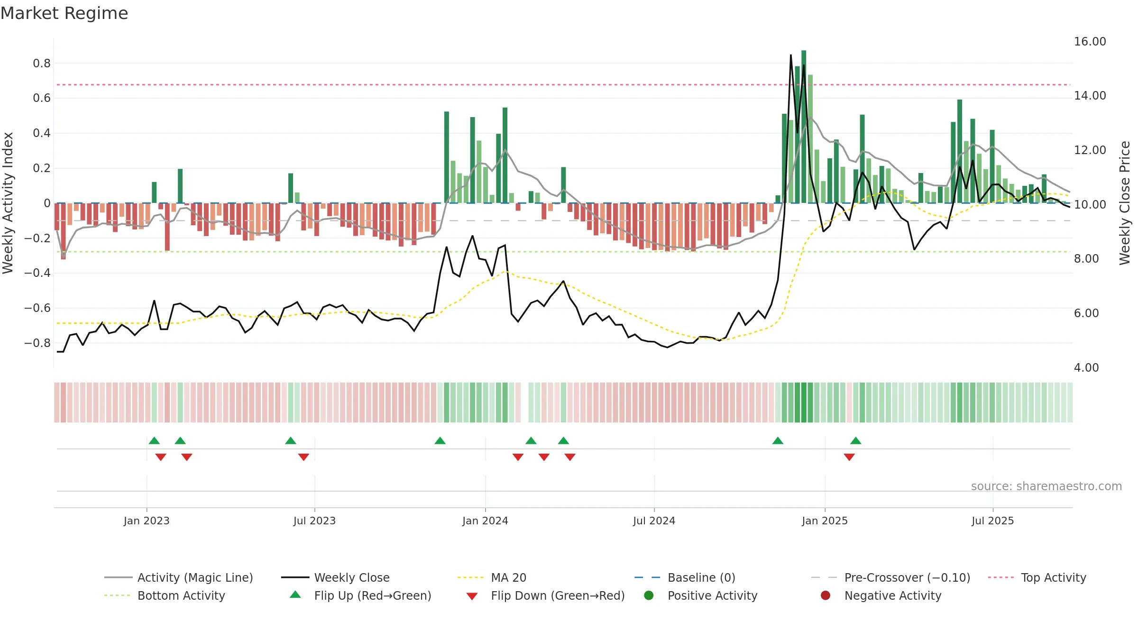Image resolution: width=1138 pixels, height=640 pixels.
Task: Click the Weekly Close legend entry
Action: click(x=335, y=577)
